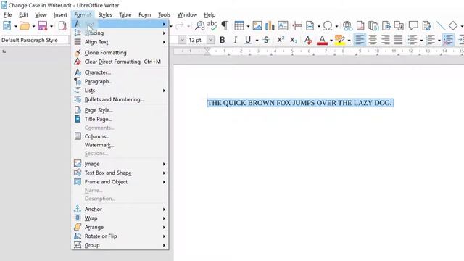This screenshot has height=261, width=464.
Task: Click the selected sentence THE QUICK BROWN FOX
Action: pos(299,103)
